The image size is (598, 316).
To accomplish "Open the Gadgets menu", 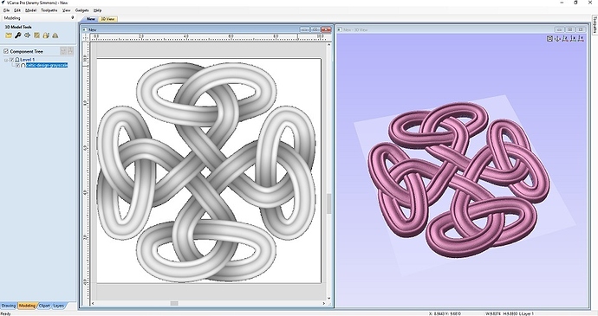I will pos(82,10).
